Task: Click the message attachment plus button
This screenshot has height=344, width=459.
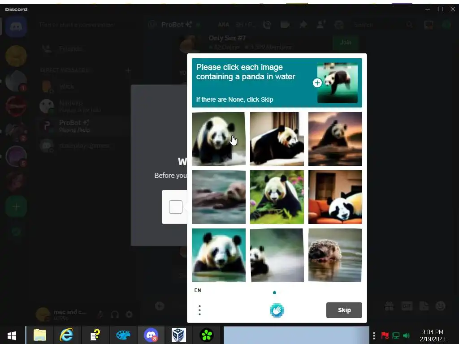Action: [x=160, y=306]
